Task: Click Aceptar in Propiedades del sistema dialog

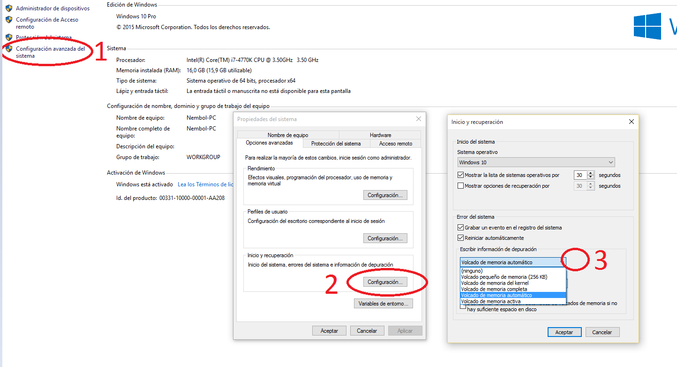Action: [x=329, y=331]
